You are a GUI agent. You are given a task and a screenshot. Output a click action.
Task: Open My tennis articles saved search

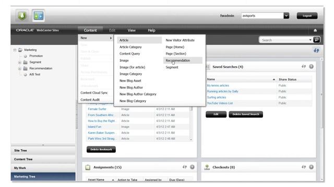[x=218, y=85]
